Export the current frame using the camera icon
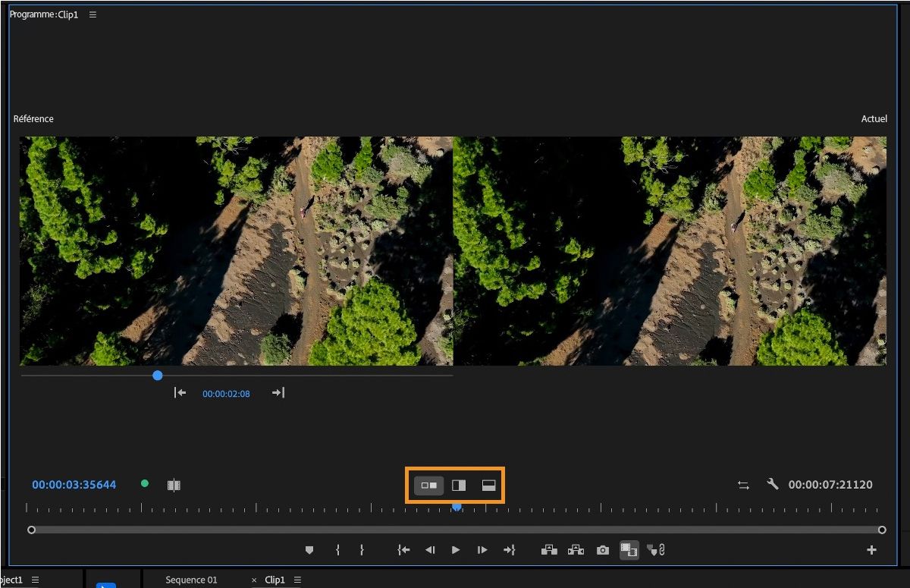Screen dimensions: 910x588 [x=603, y=550]
